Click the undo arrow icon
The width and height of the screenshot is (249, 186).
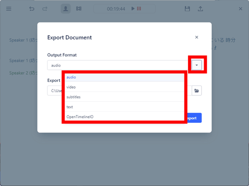click(32, 8)
